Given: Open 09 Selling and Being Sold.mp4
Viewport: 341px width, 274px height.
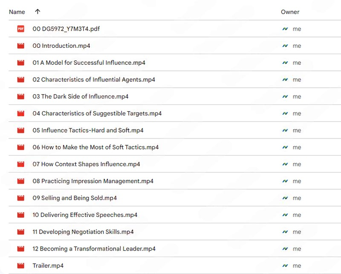Looking at the screenshot, I should tap(75, 198).
